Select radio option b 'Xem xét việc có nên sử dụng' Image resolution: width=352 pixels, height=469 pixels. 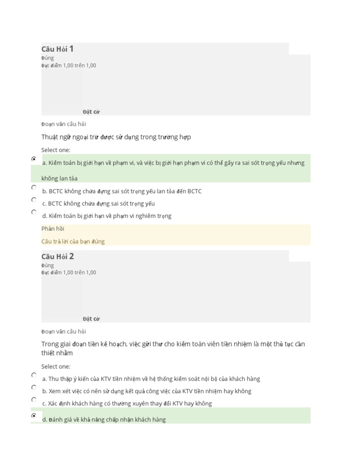pos(34,387)
